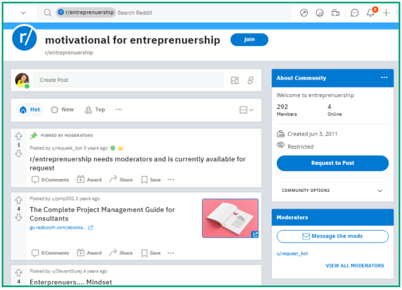The width and height of the screenshot is (402, 290).
Task: Click the search magnifier icon
Action: [x=47, y=12]
